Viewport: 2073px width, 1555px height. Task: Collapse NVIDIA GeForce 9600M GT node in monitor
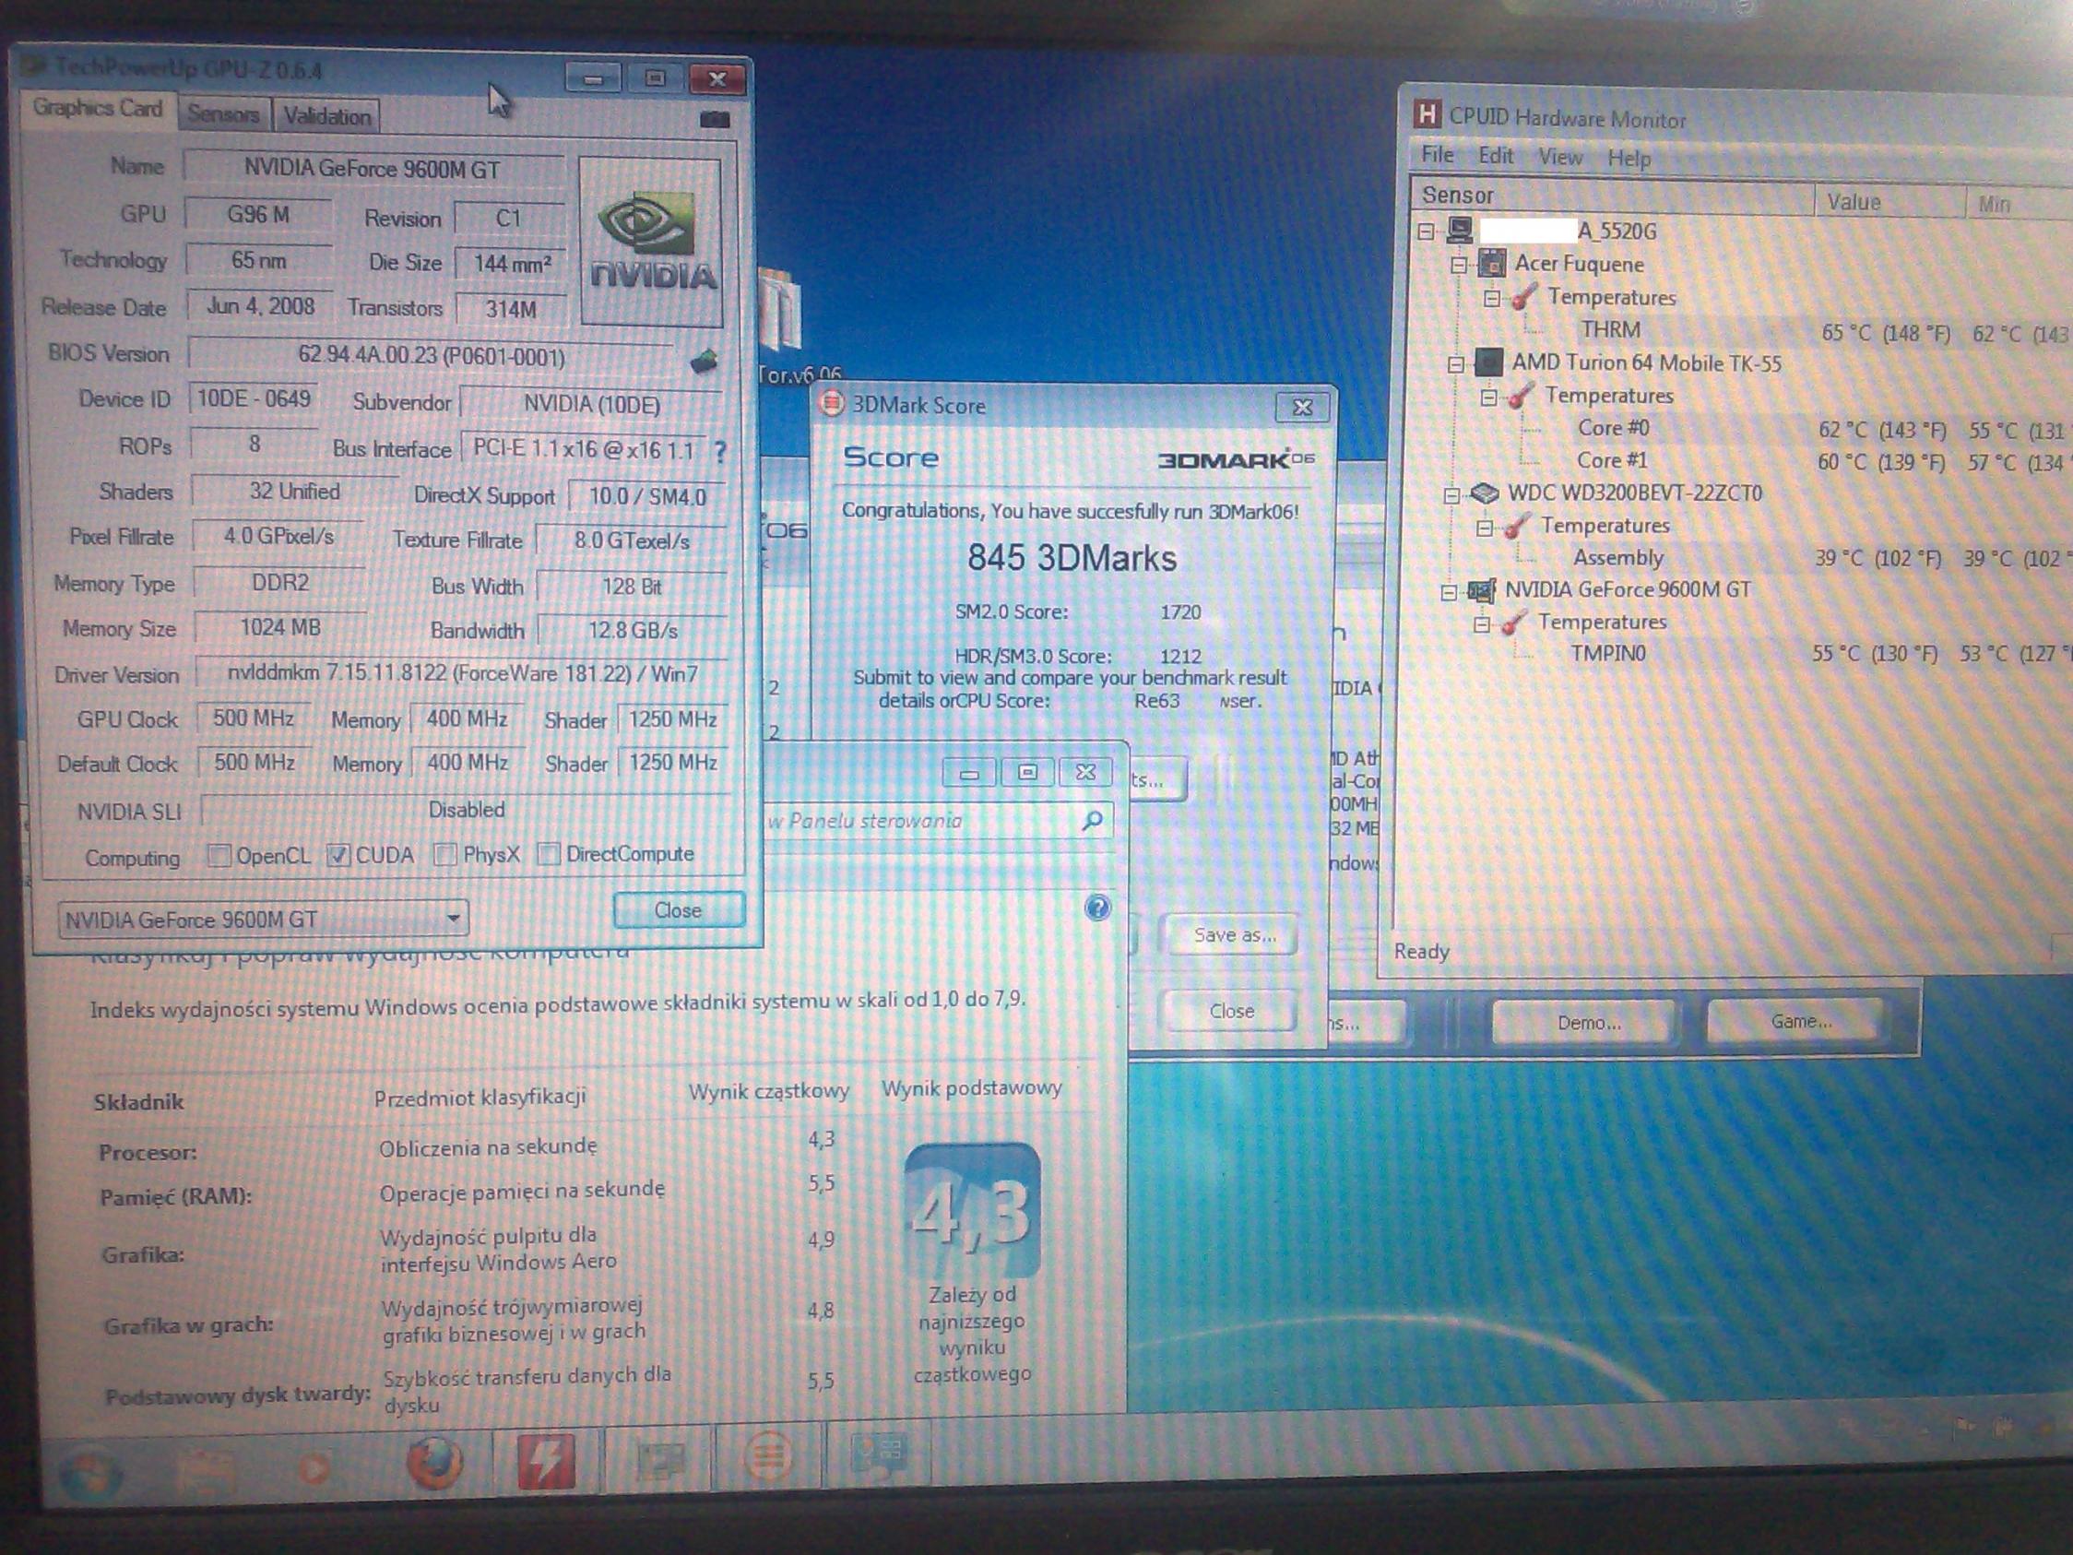pos(1450,591)
